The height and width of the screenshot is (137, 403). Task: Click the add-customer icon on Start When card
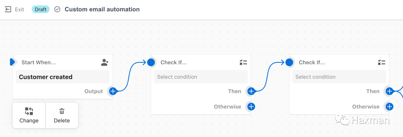[104, 62]
